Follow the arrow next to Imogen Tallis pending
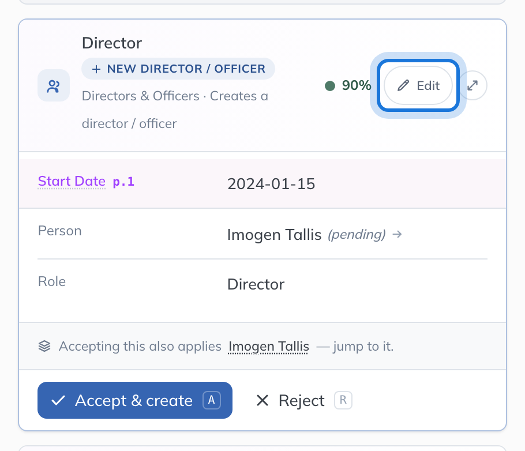This screenshot has width=525, height=451. 397,234
